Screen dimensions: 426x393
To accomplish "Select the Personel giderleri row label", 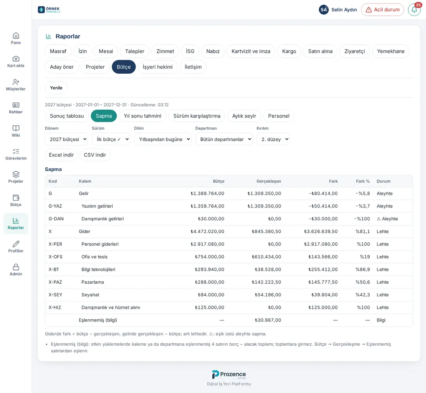I will point(100,244).
